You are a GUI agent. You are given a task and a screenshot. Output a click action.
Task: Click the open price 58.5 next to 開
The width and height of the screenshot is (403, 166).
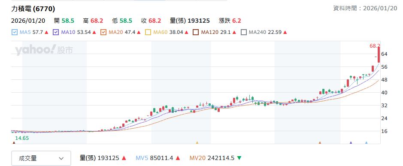tap(67, 21)
